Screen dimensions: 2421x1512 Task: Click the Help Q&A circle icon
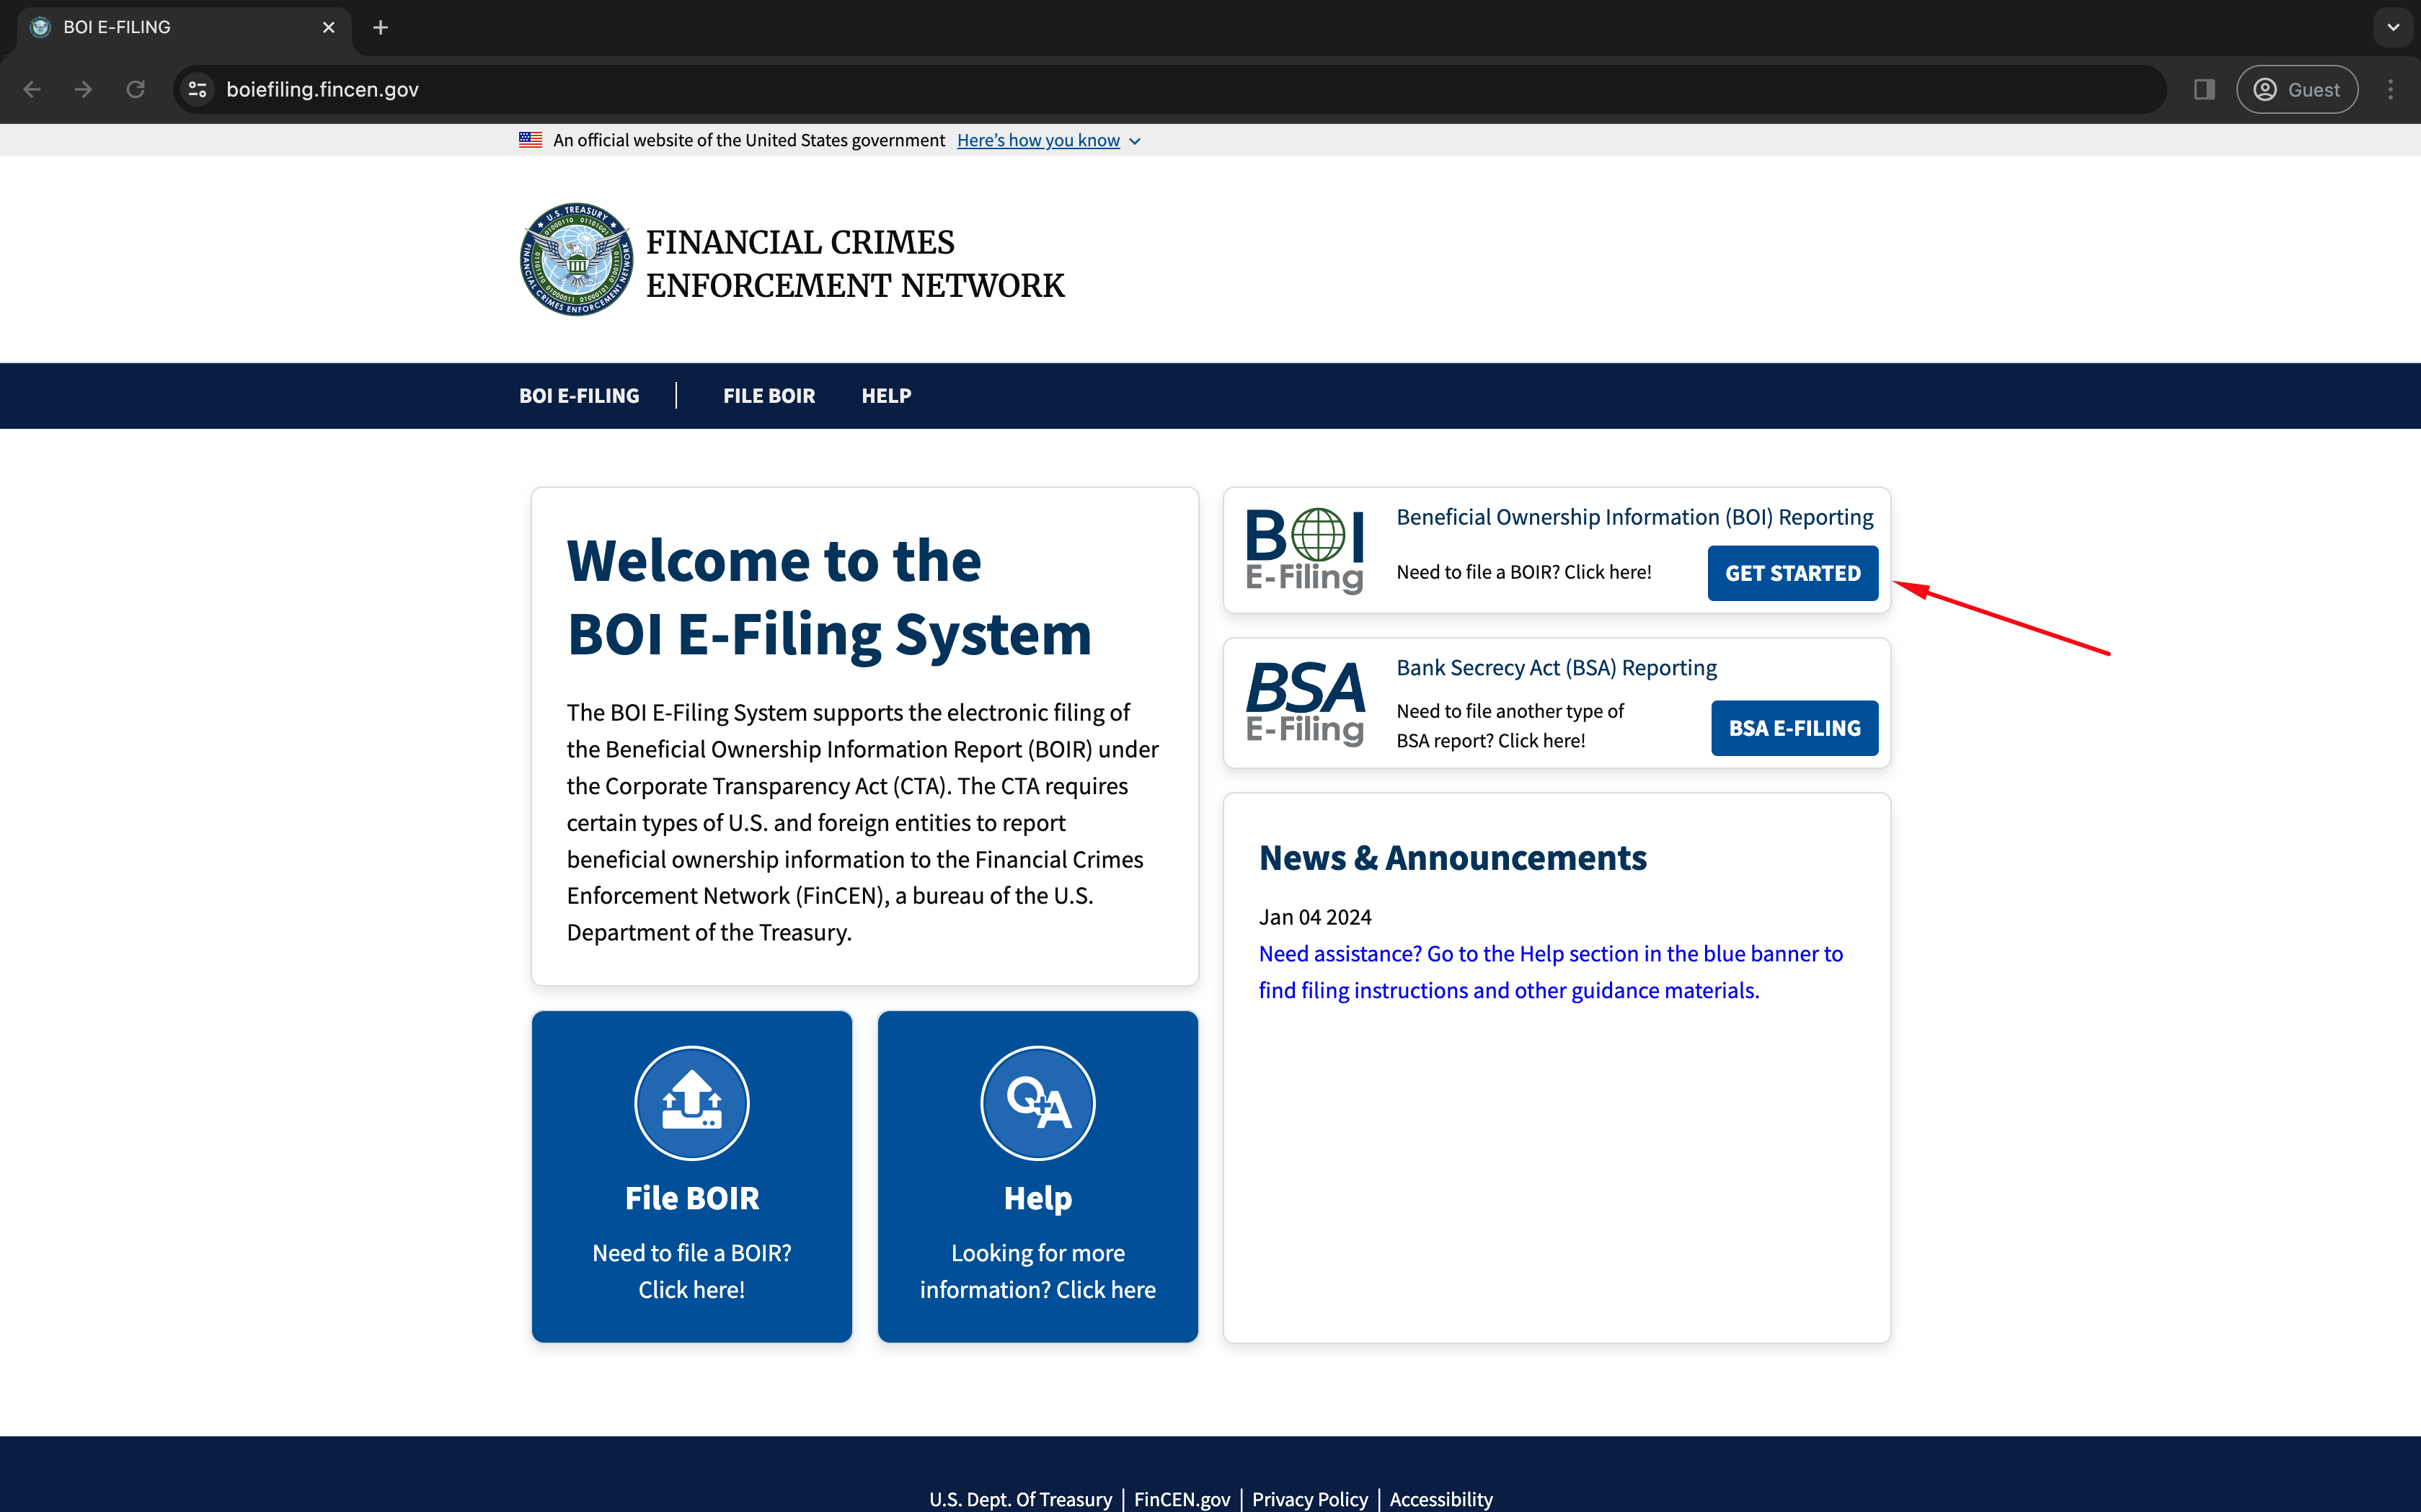1037,1103
